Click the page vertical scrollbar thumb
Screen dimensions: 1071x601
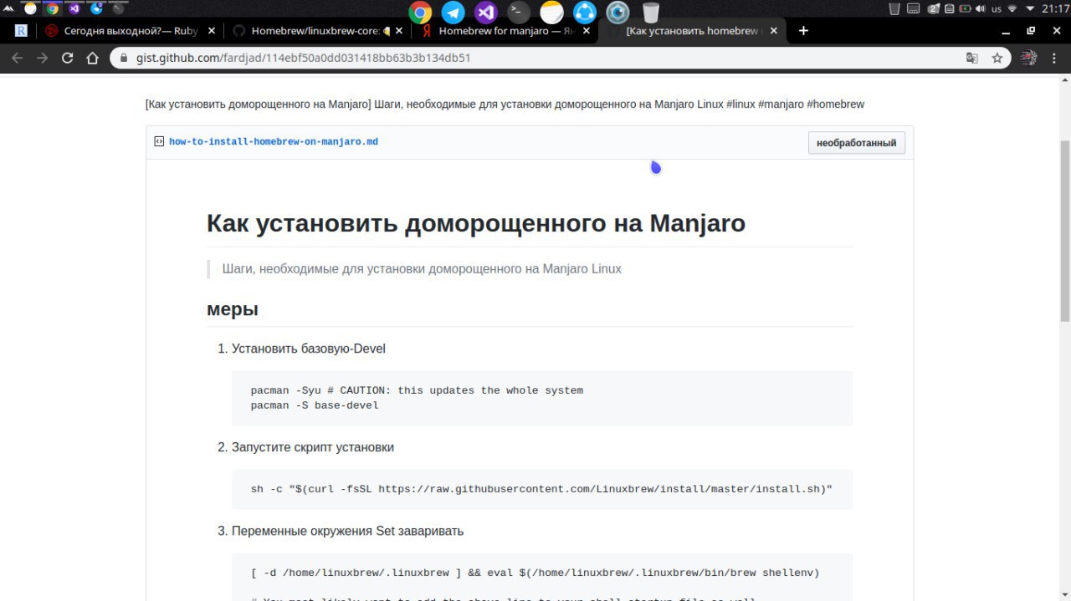click(x=1064, y=231)
